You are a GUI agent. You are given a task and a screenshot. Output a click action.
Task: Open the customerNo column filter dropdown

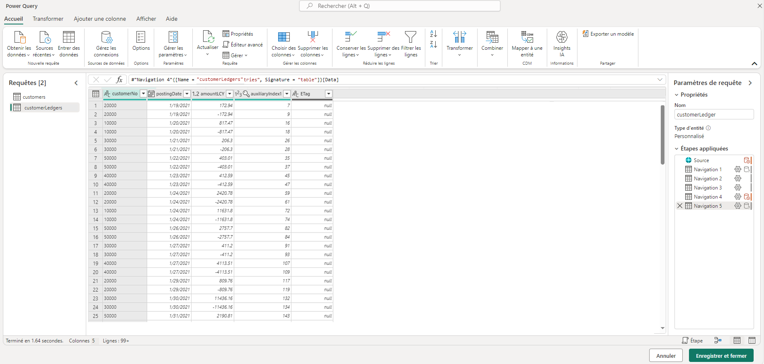click(x=143, y=94)
